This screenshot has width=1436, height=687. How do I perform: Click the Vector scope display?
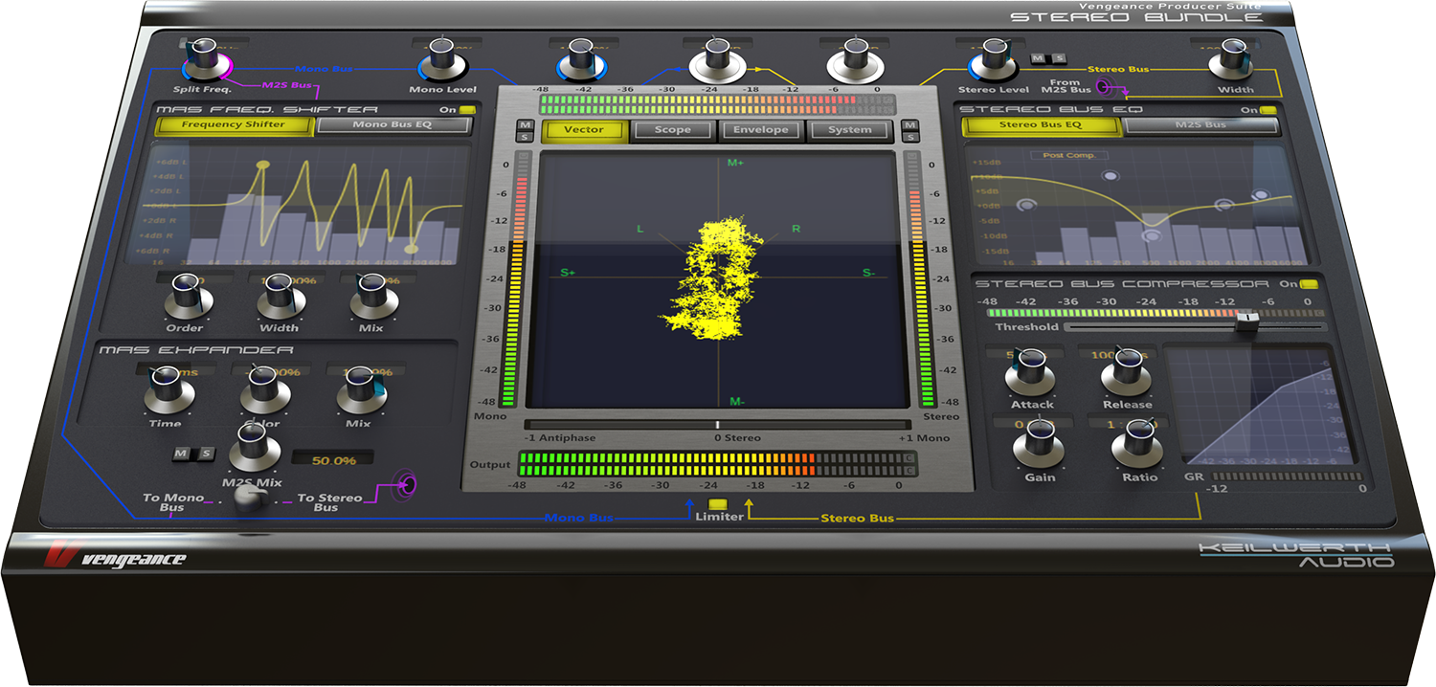[718, 280]
